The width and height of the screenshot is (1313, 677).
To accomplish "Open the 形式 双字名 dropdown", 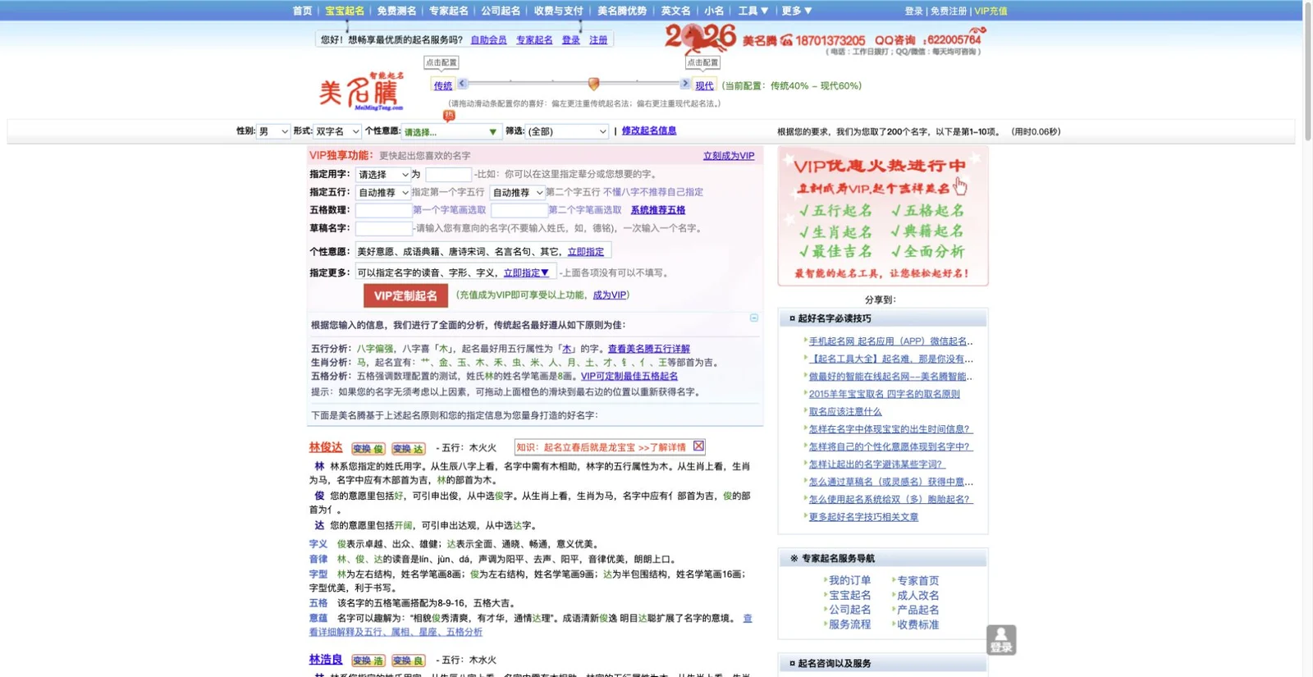I will [x=337, y=131].
